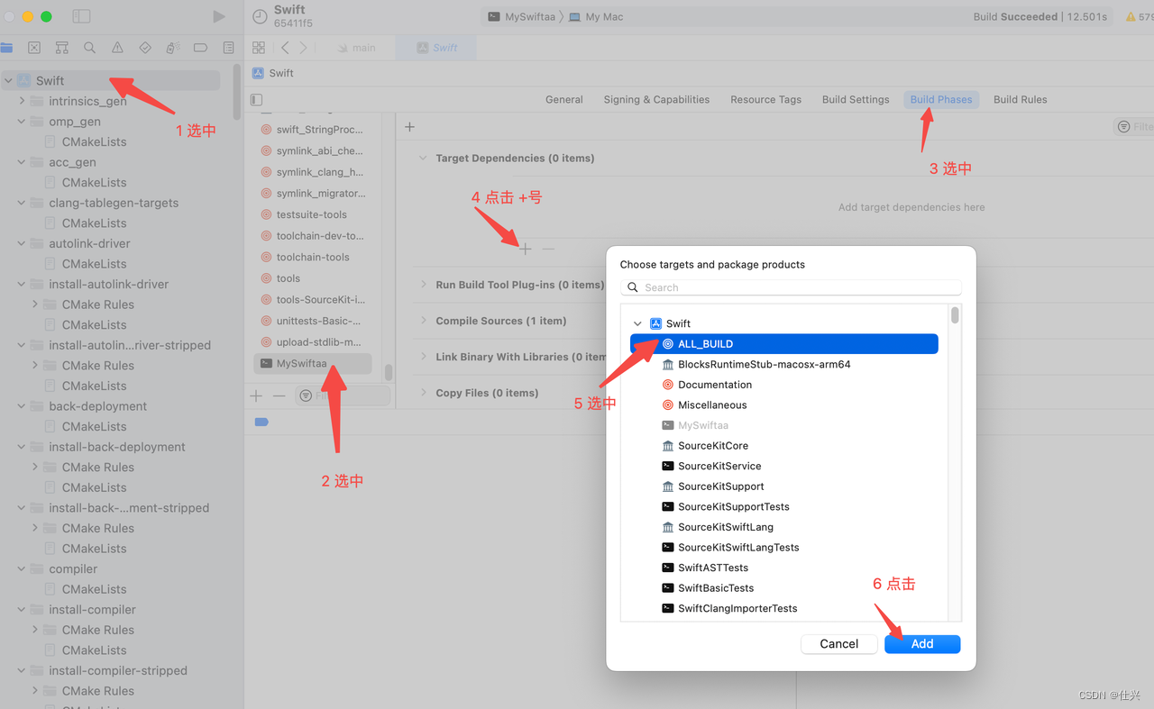This screenshot has width=1154, height=709.
Task: Select CMakeLists under acc_gen
Action: [x=87, y=183]
